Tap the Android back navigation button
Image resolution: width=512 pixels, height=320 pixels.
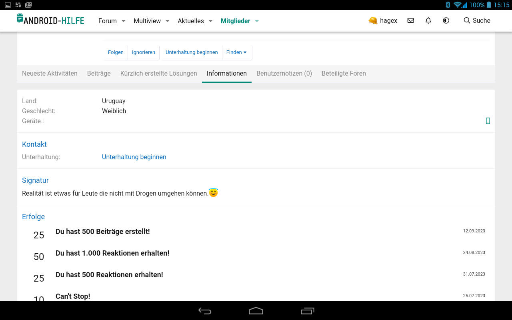pyautogui.click(x=205, y=311)
